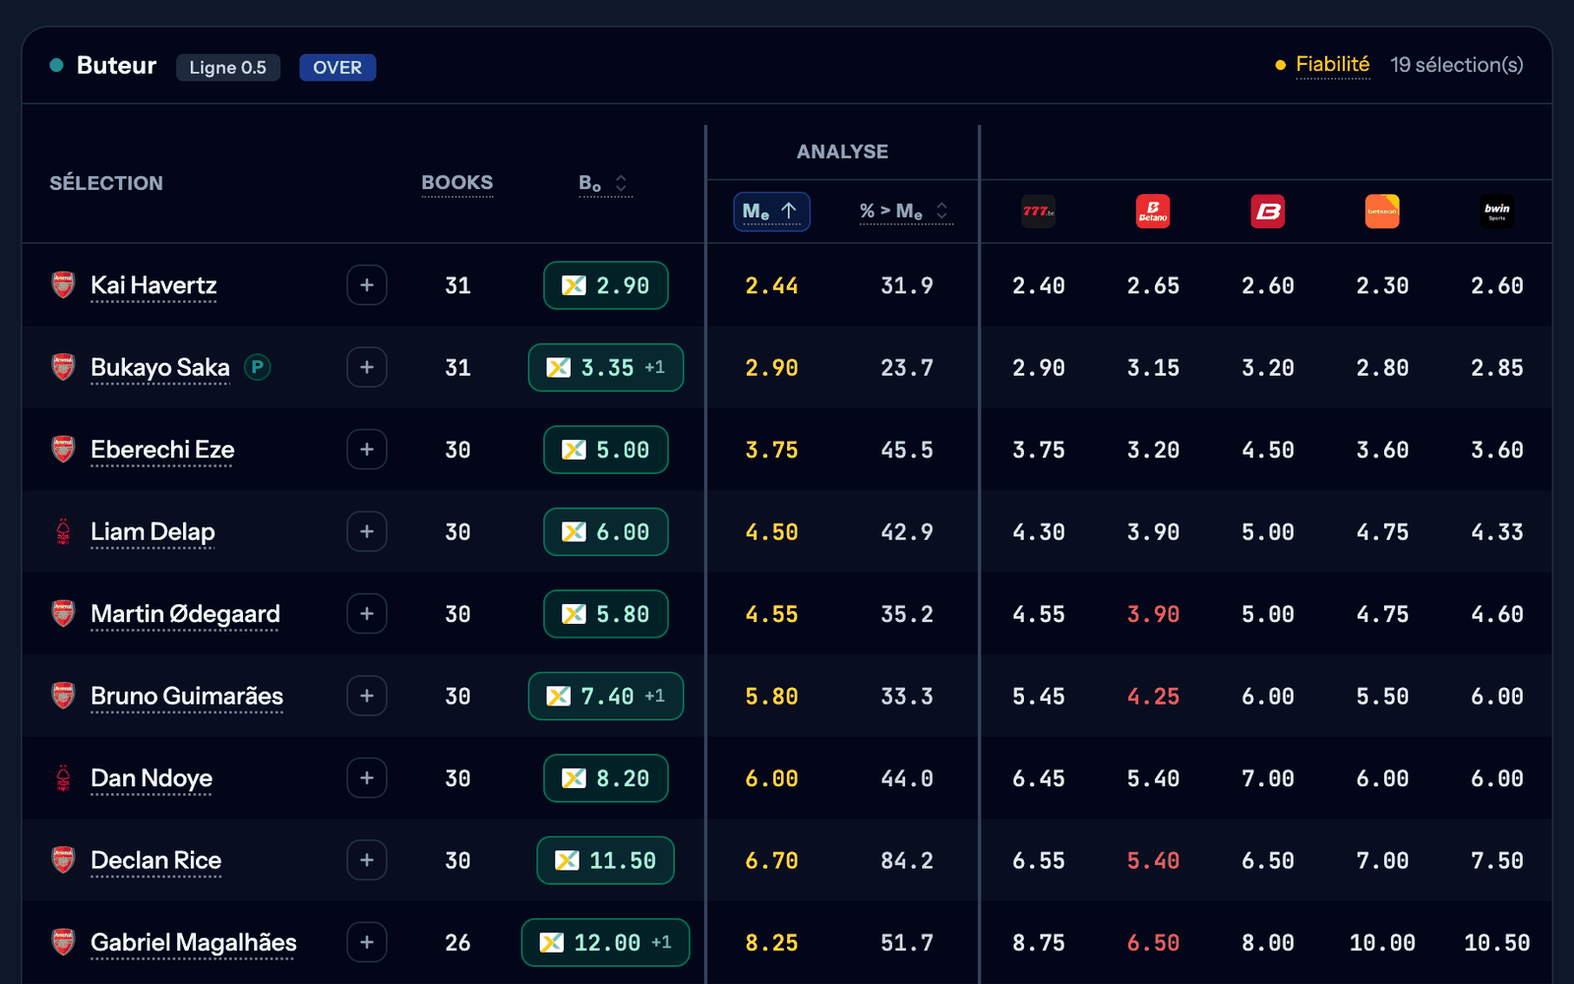The image size is (1574, 984).
Task: Click the bwin bookmaker logo
Action: point(1497,211)
